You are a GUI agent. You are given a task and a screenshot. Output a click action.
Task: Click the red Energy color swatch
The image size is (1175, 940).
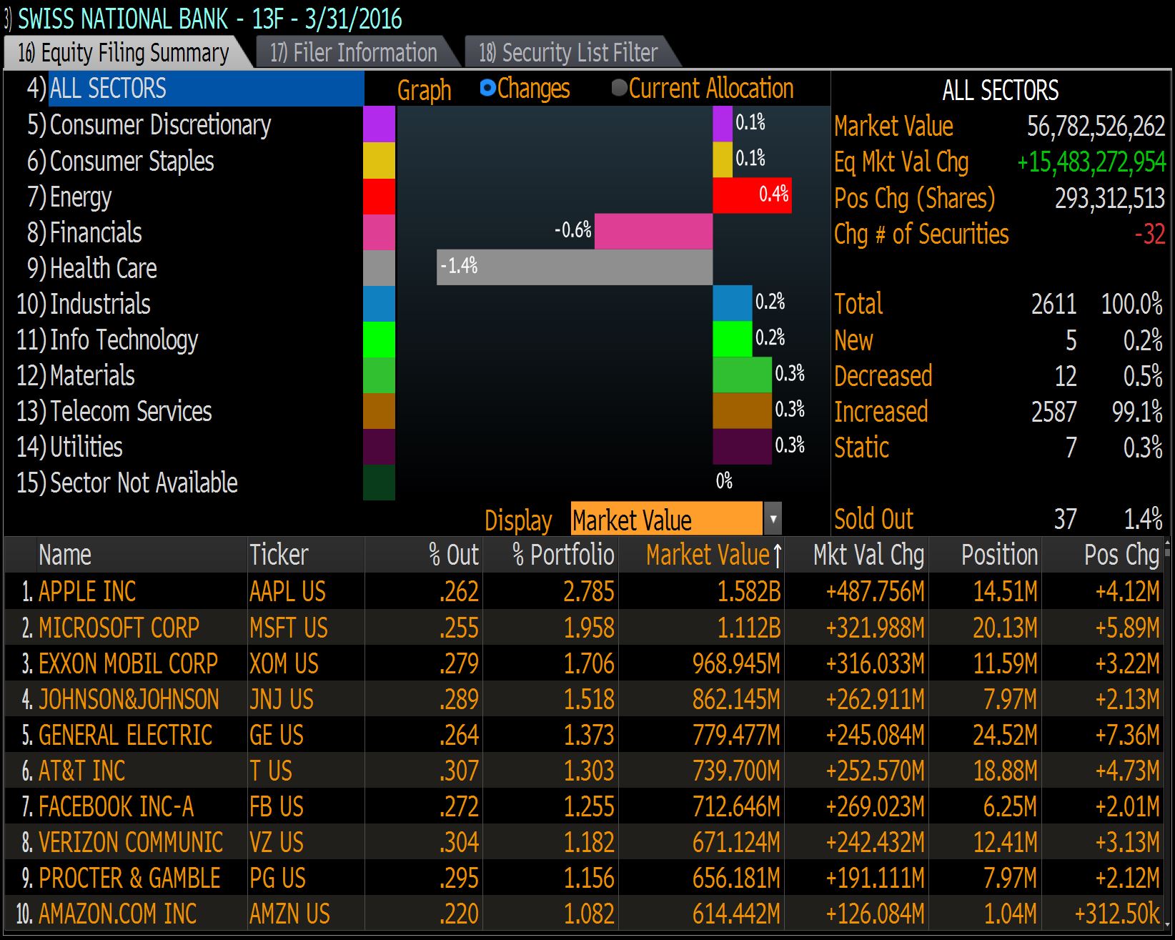click(379, 196)
